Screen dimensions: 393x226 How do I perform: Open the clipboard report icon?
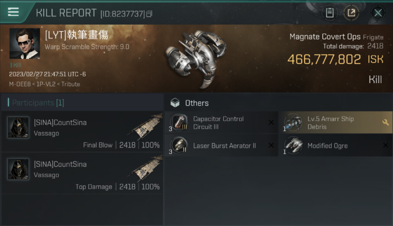[330, 13]
